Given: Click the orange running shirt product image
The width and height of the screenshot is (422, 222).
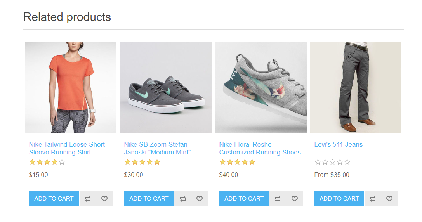Looking at the screenshot, I should pos(71,87).
